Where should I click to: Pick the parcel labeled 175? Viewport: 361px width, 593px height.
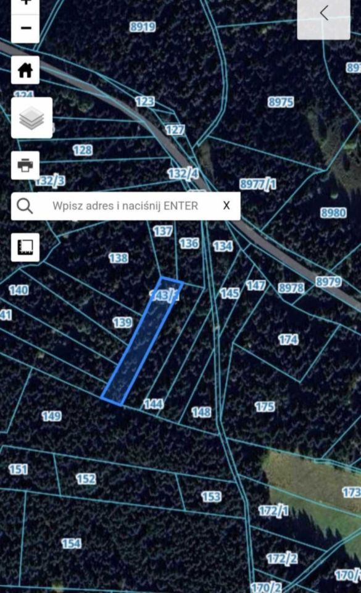(265, 406)
